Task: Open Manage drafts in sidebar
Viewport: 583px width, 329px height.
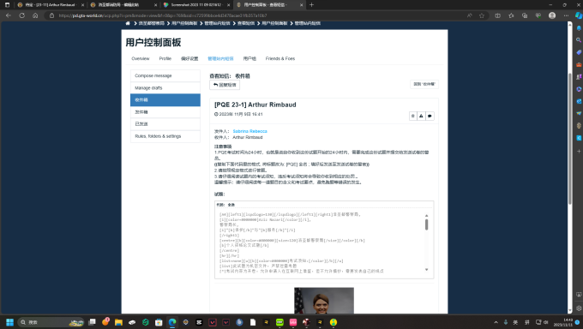Action: [x=165, y=87]
